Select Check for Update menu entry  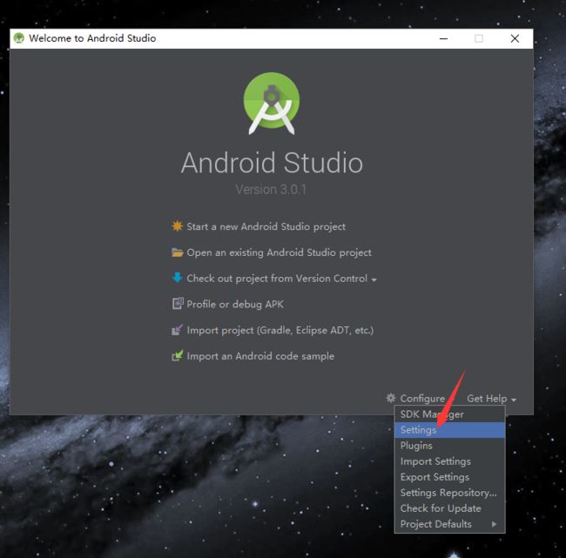pos(449,508)
